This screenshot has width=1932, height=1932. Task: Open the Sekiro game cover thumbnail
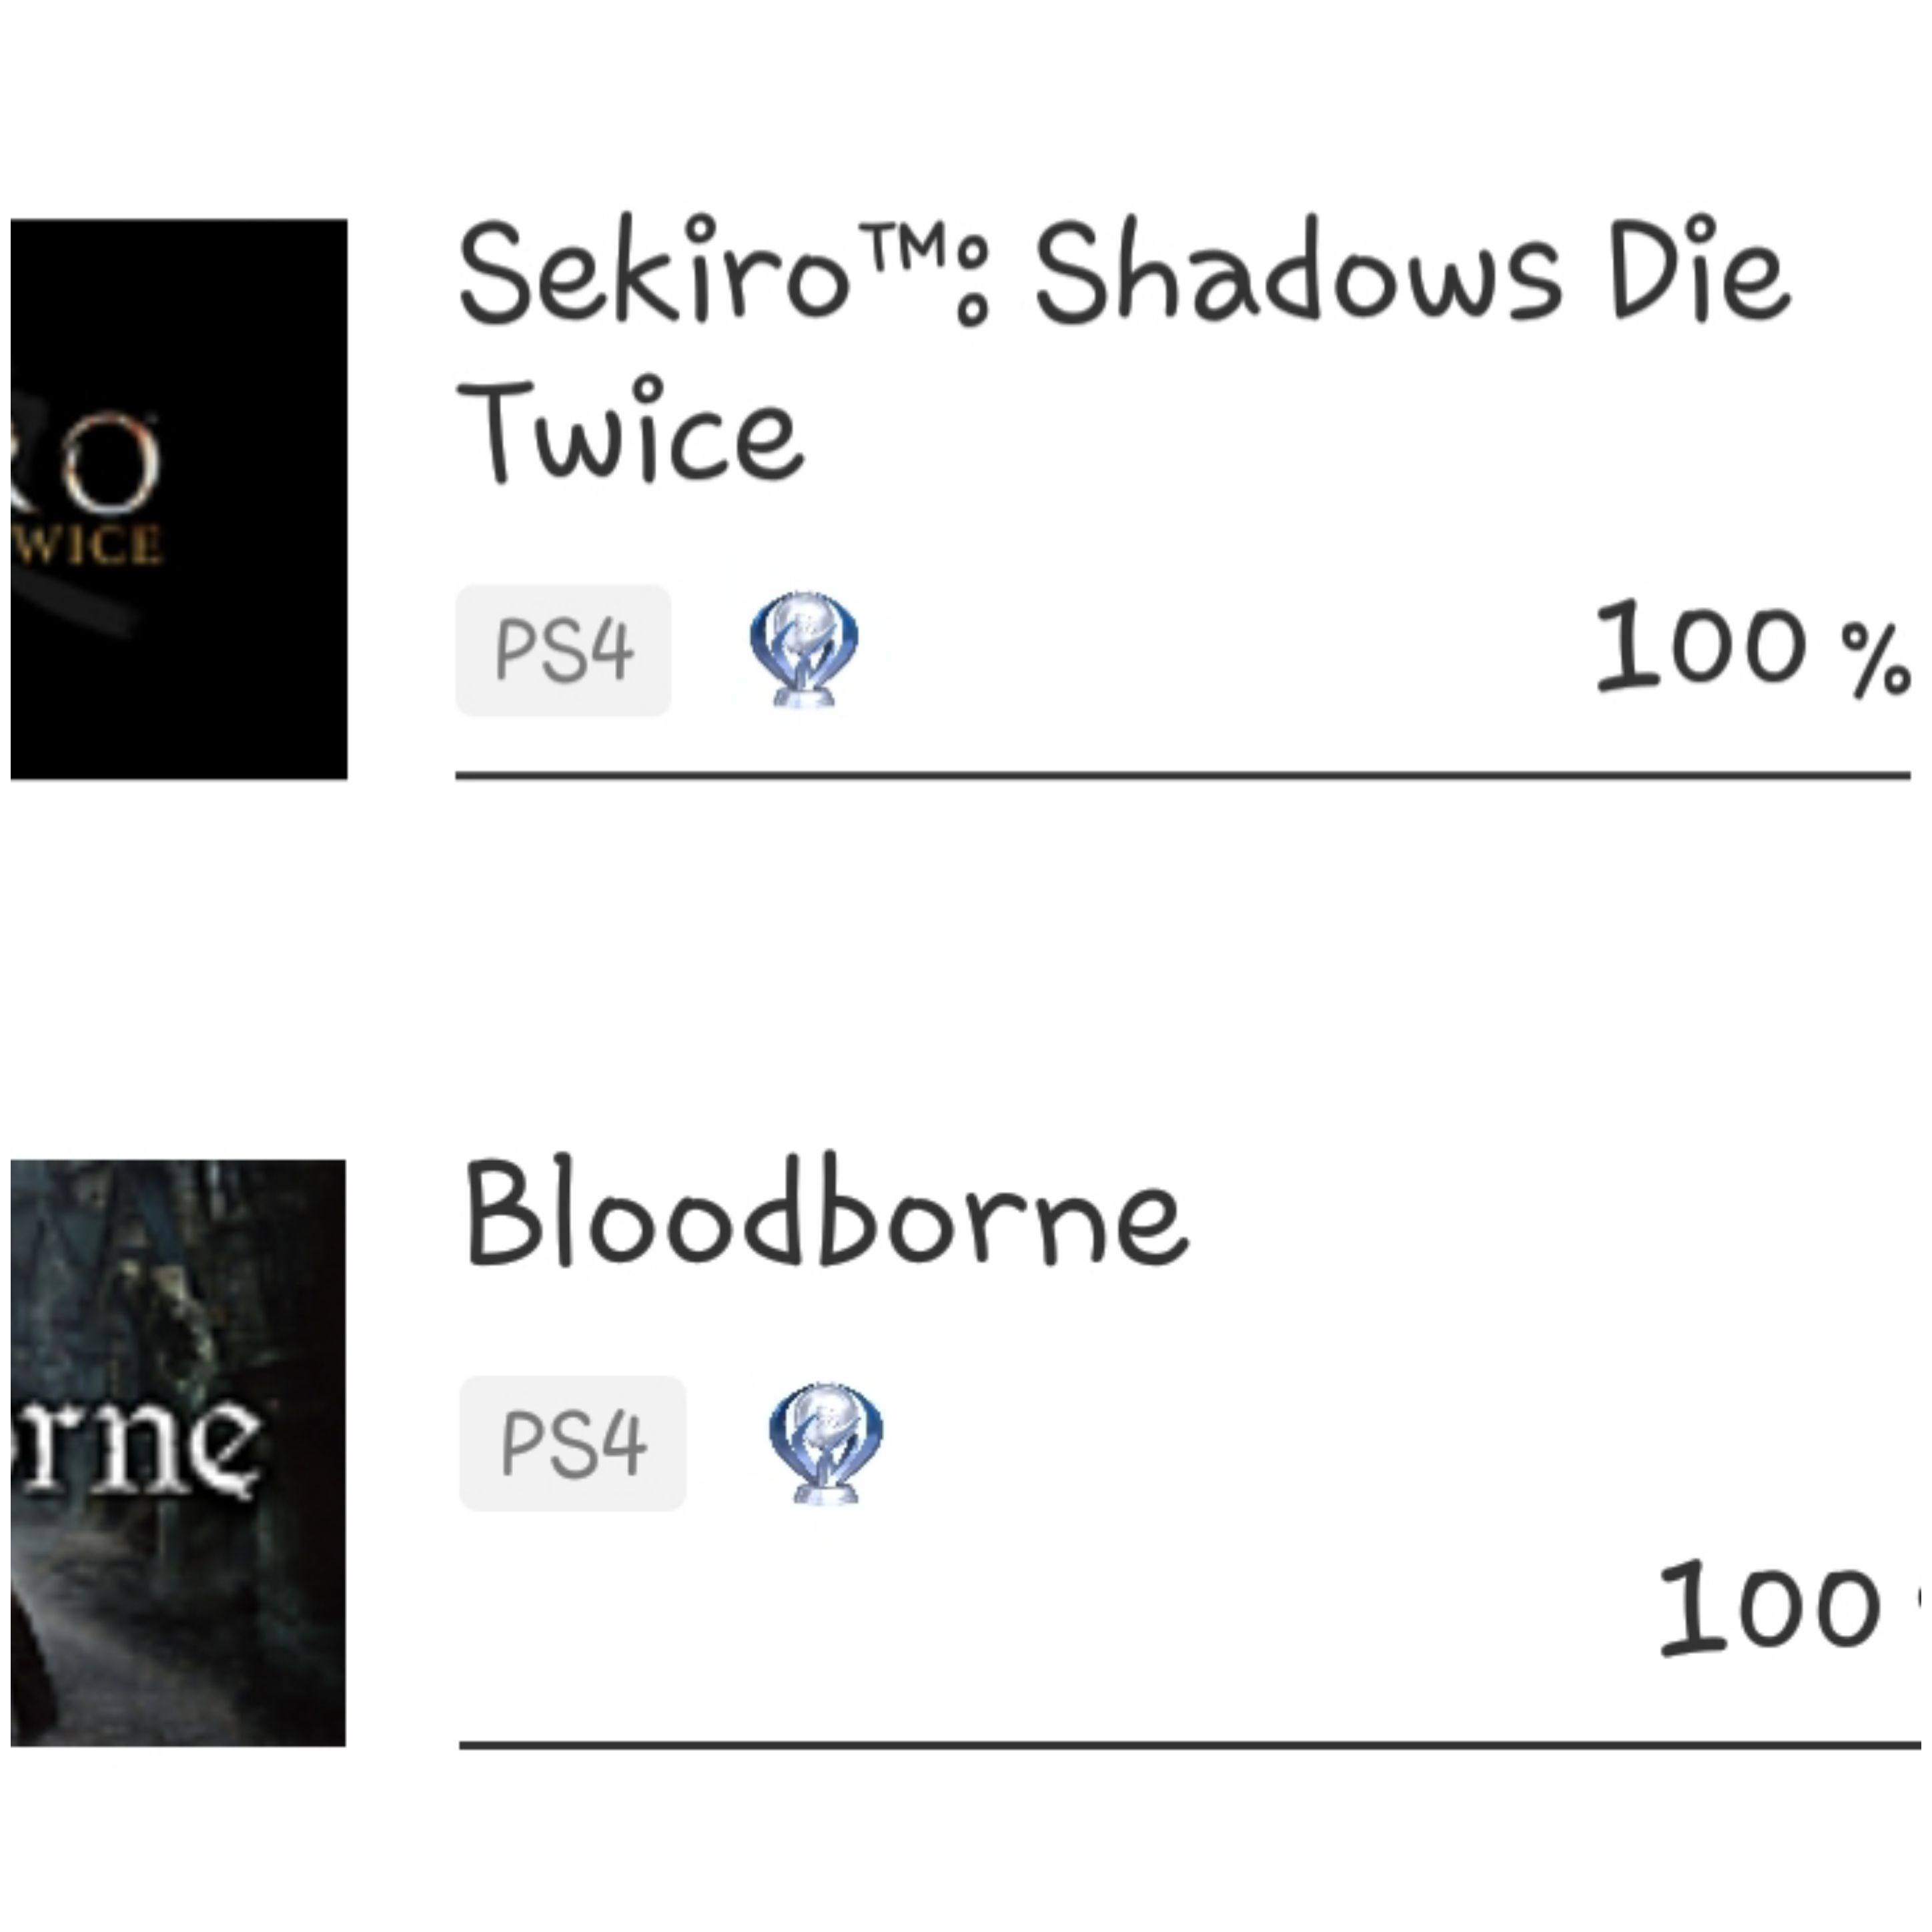tap(179, 499)
